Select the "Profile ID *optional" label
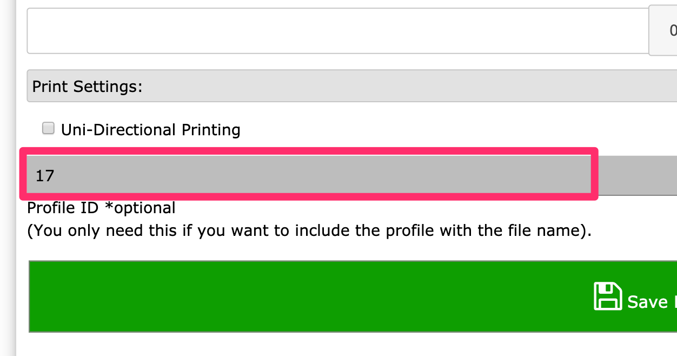 click(101, 208)
